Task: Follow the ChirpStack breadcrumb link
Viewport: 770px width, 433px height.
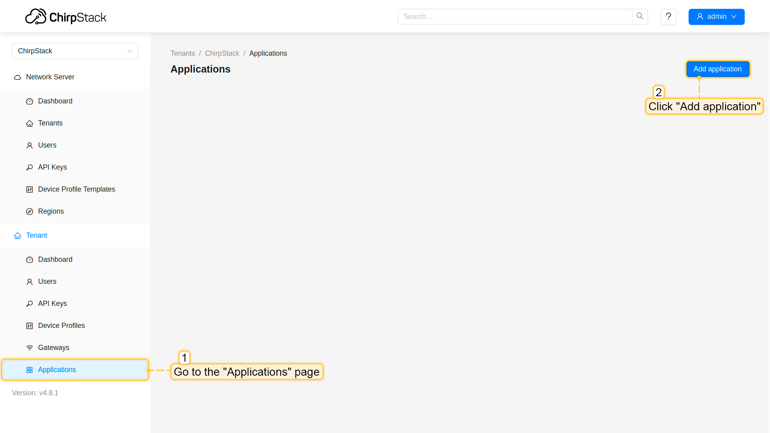Action: point(222,53)
